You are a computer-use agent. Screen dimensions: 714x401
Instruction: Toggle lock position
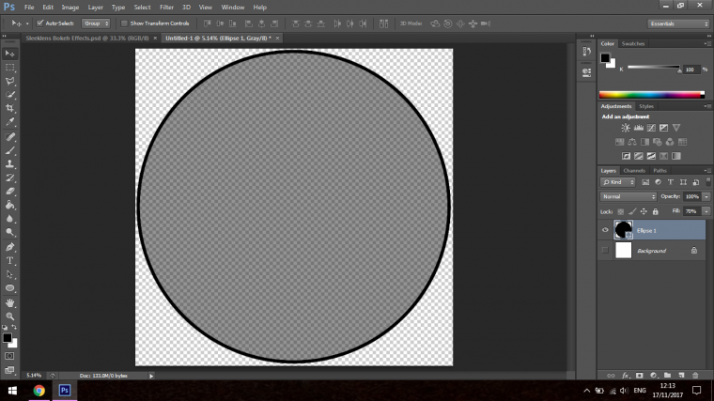(644, 211)
